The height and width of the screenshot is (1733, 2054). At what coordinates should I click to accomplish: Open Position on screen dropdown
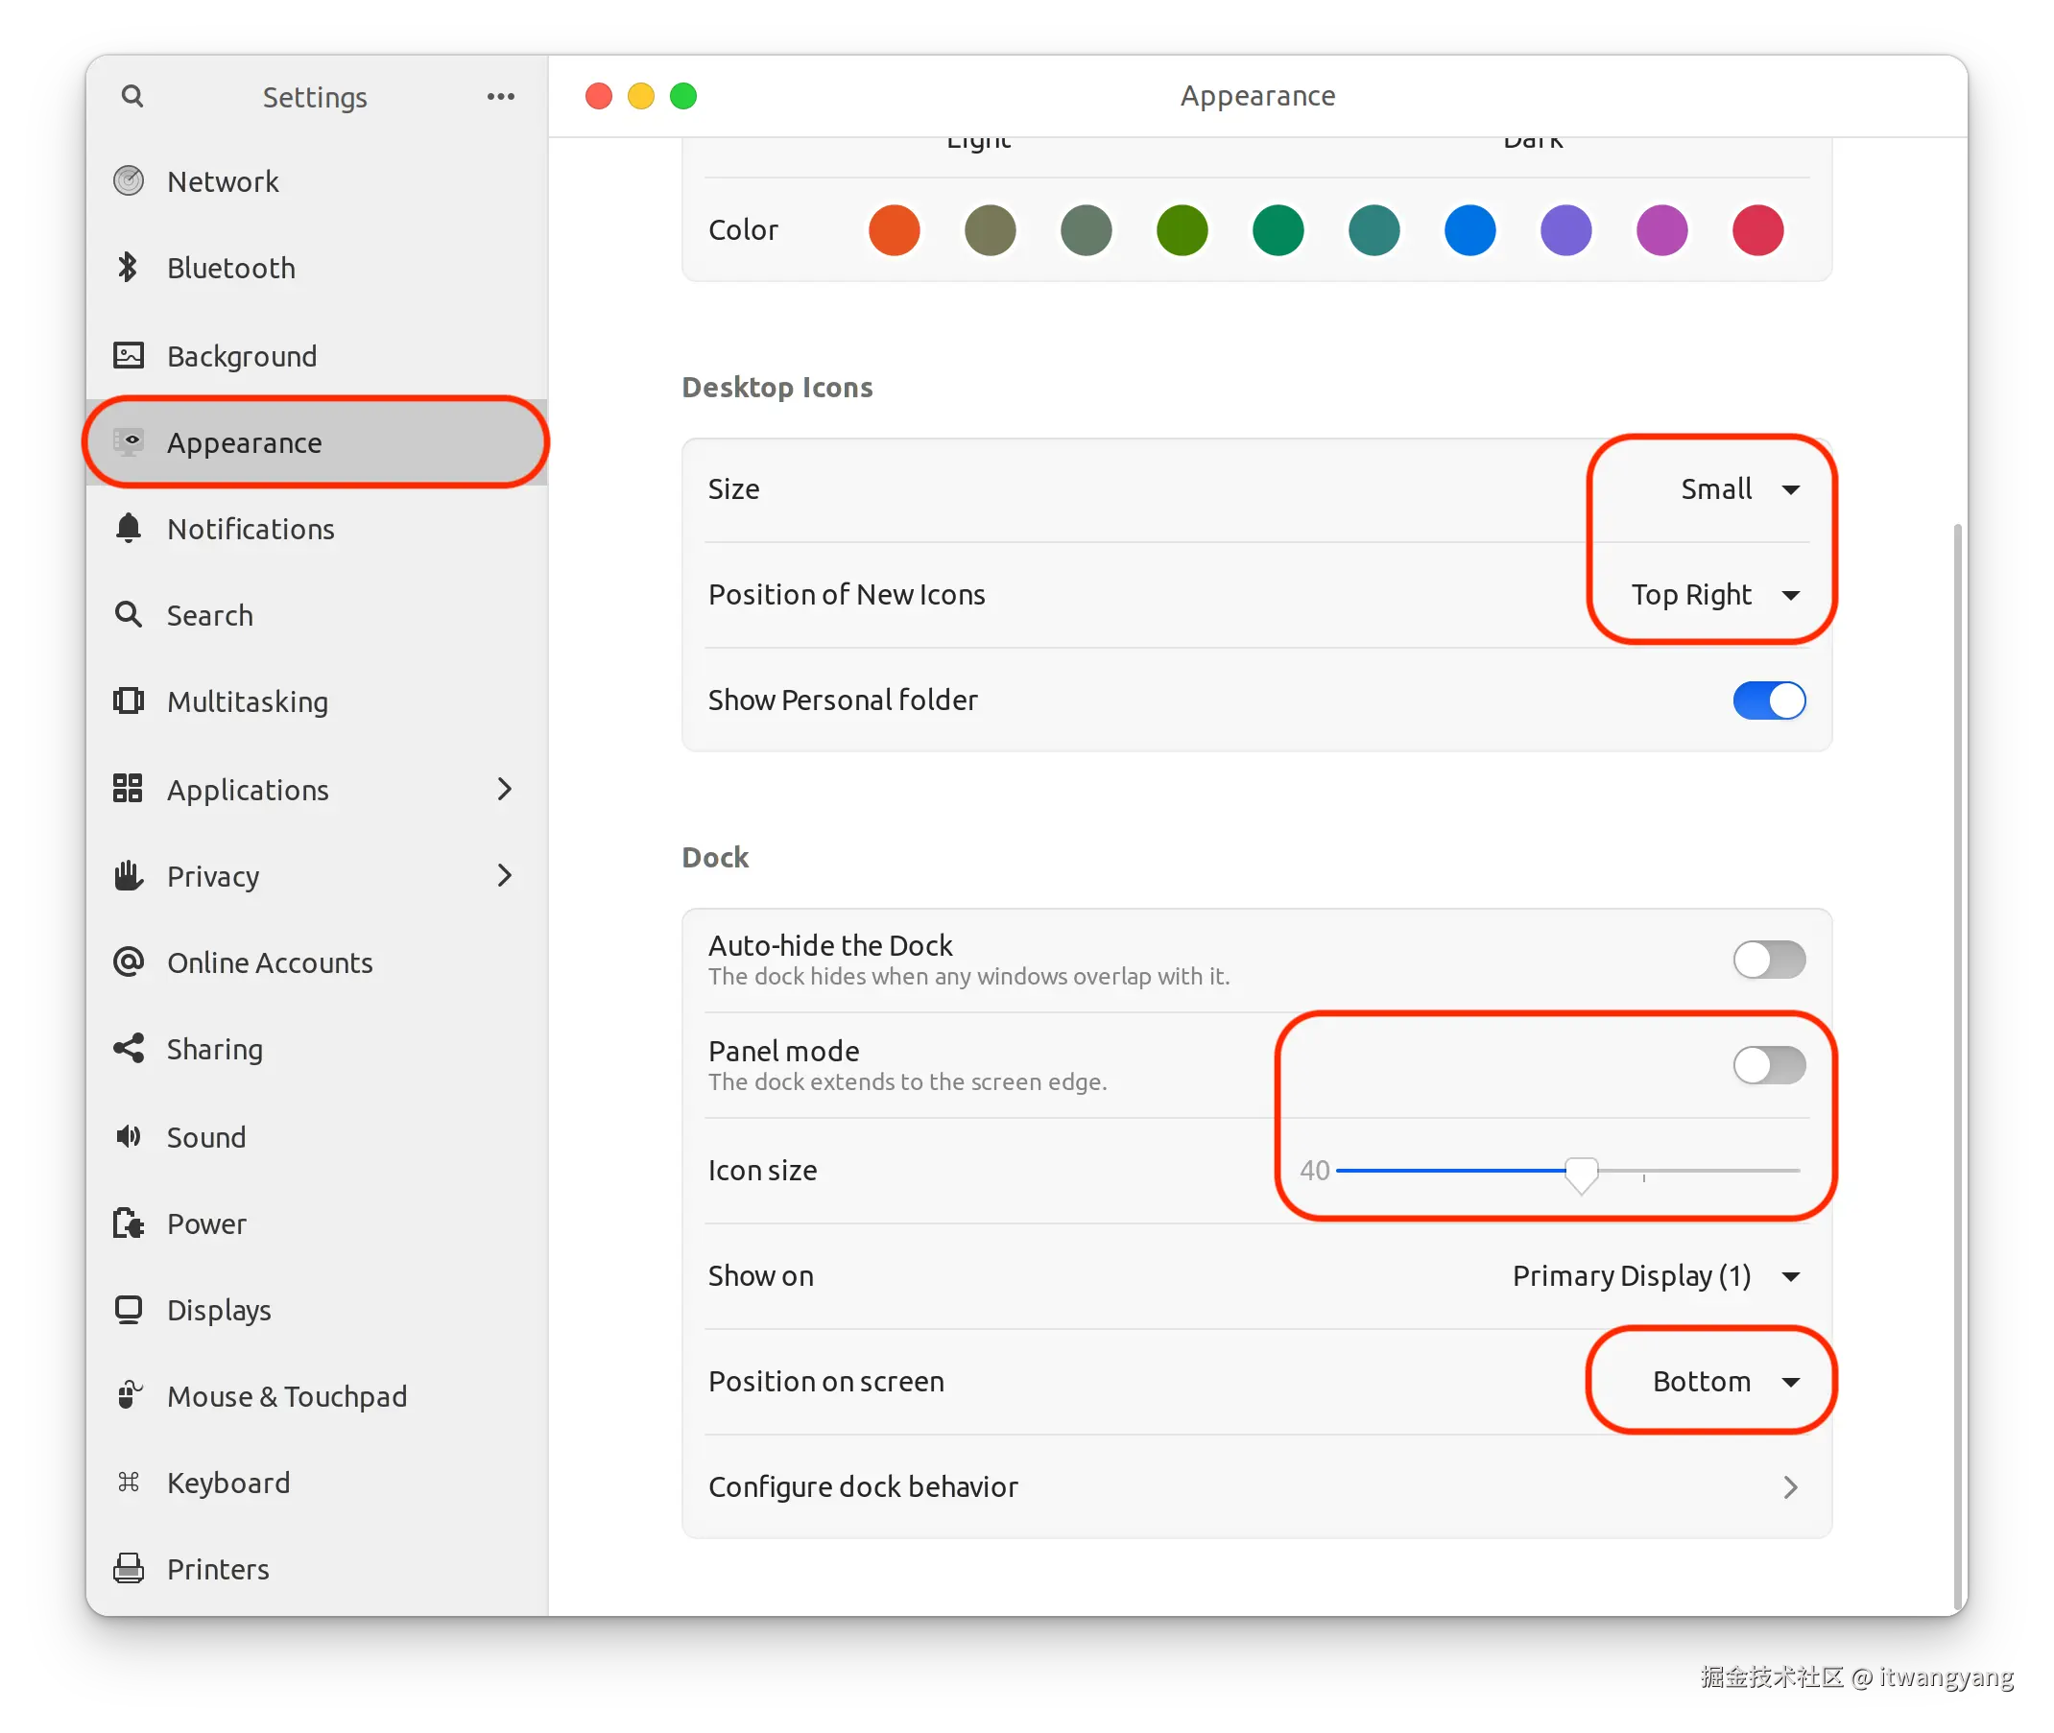tap(1725, 1381)
